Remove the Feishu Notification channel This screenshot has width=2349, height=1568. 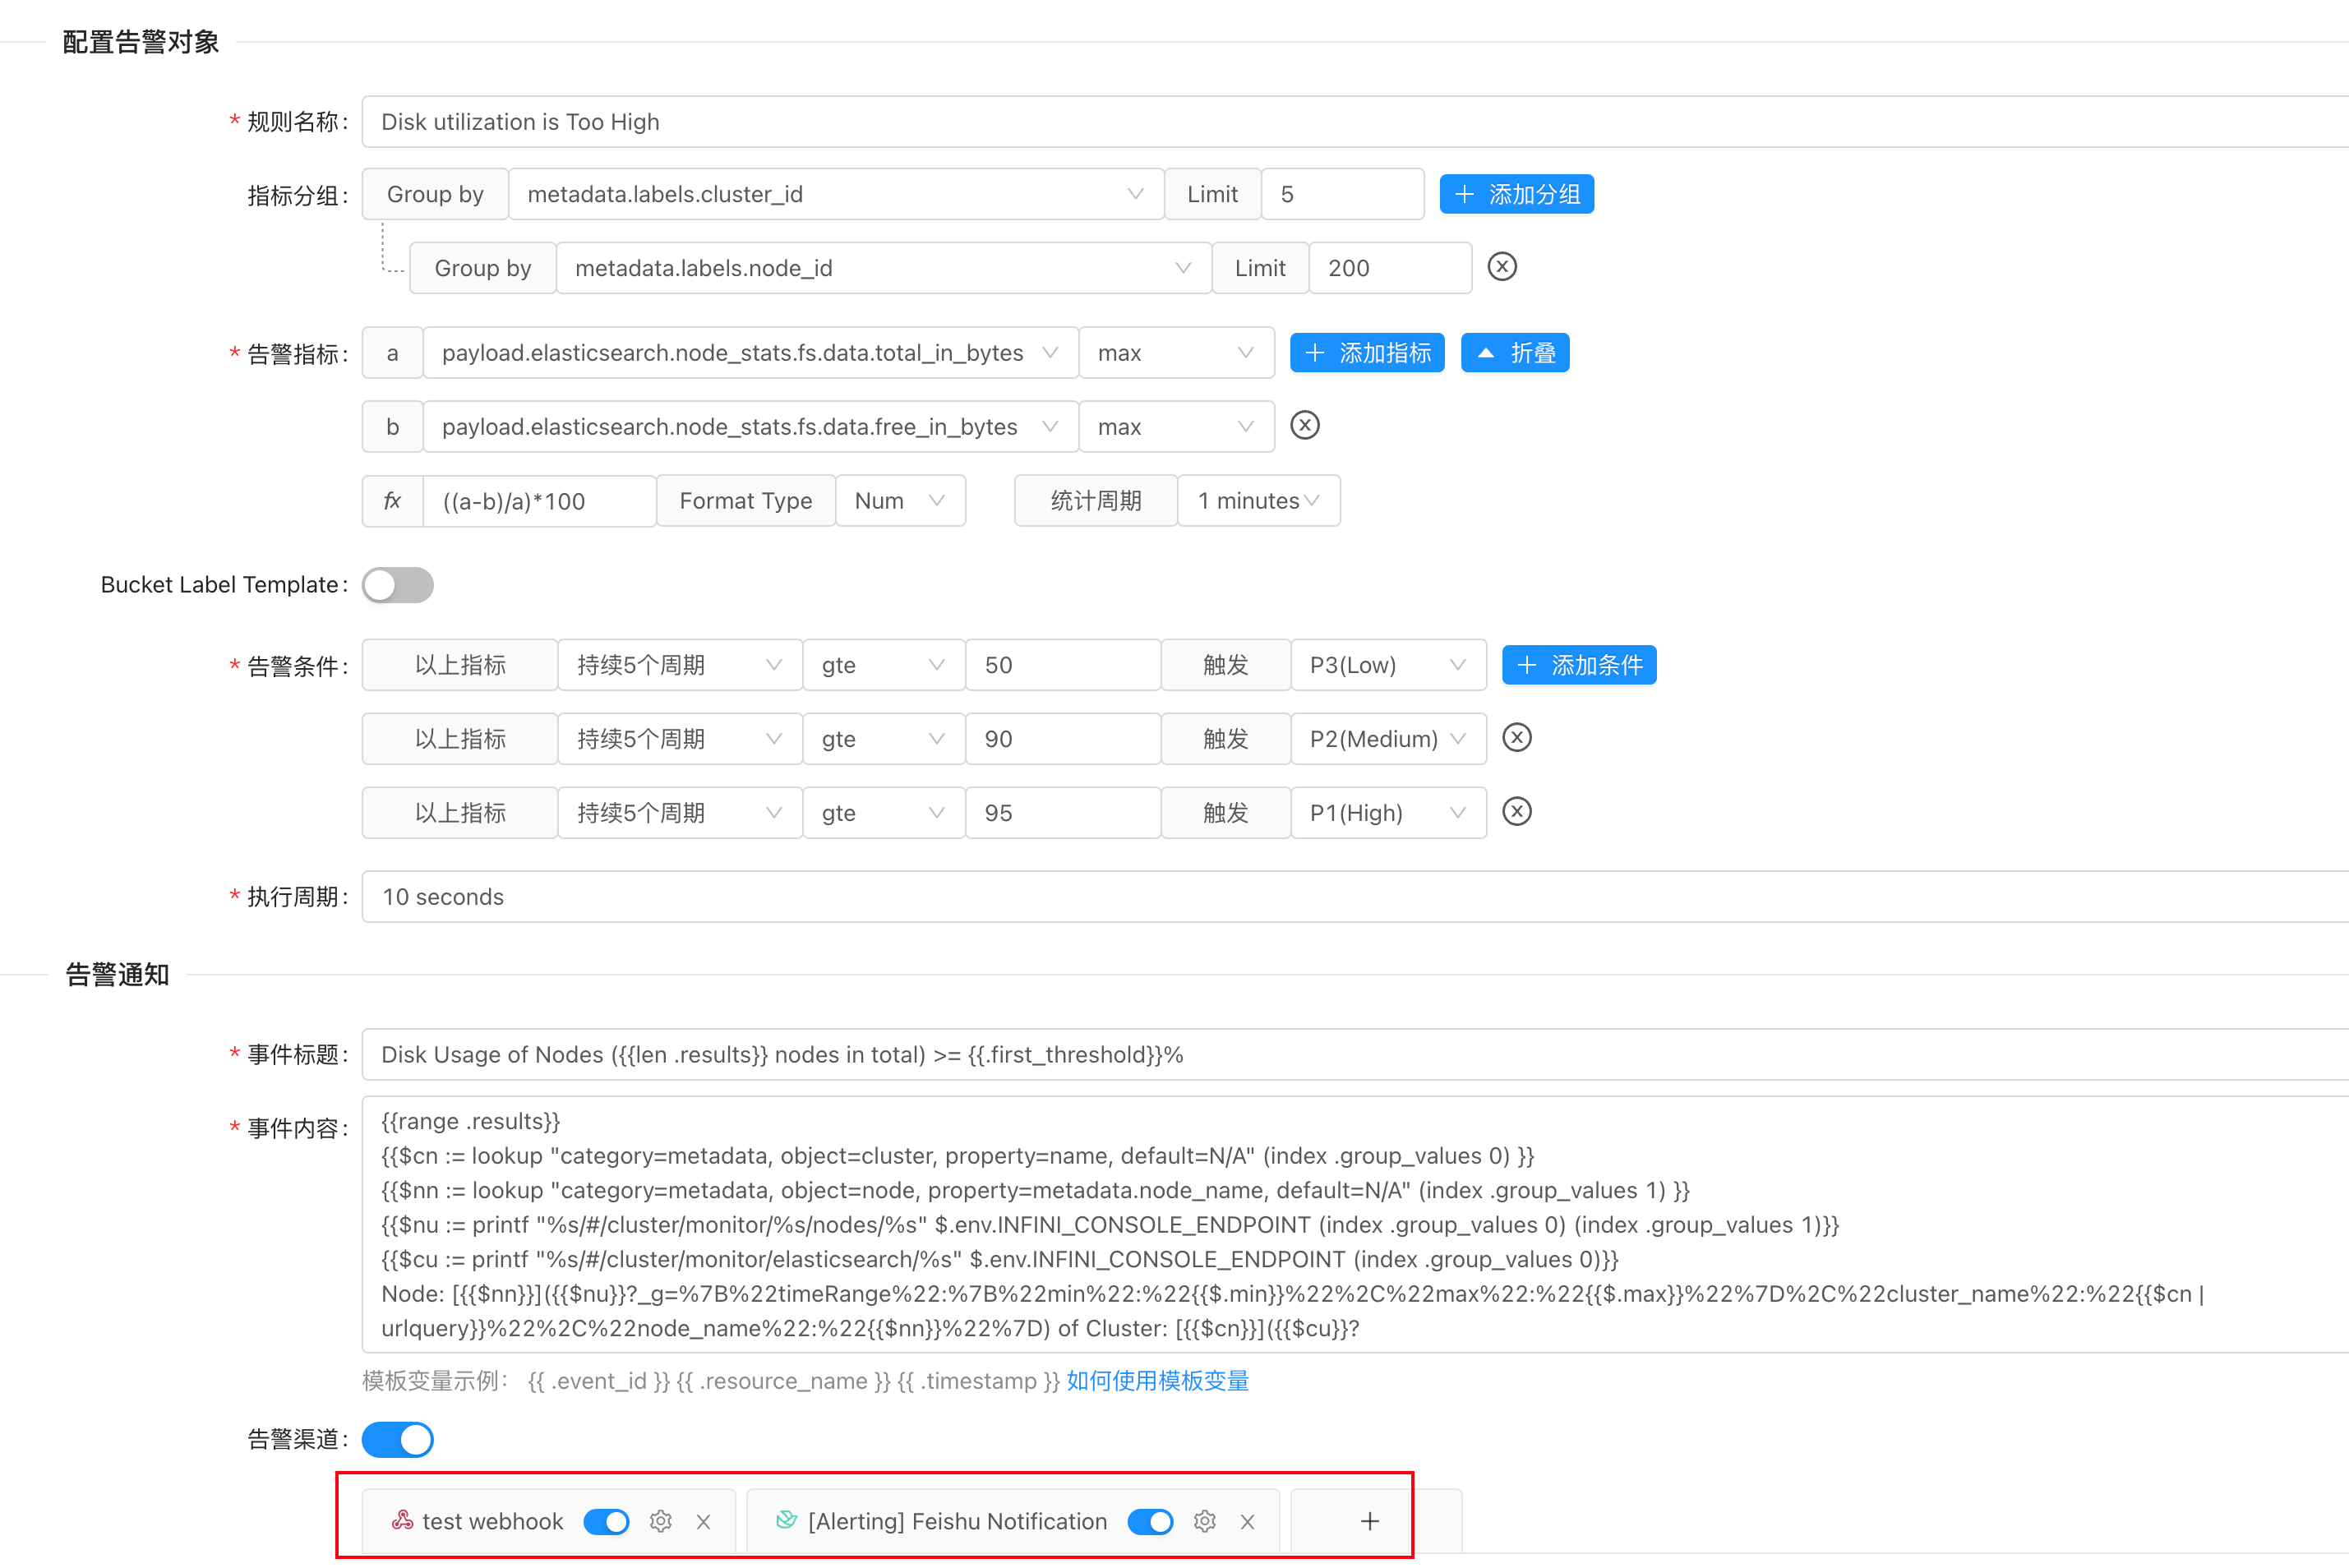tap(1247, 1522)
